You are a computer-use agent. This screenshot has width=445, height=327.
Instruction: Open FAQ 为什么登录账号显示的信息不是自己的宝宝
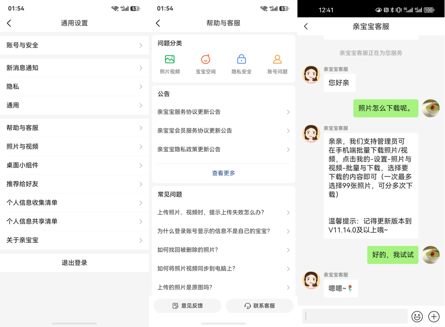pyautogui.click(x=223, y=231)
